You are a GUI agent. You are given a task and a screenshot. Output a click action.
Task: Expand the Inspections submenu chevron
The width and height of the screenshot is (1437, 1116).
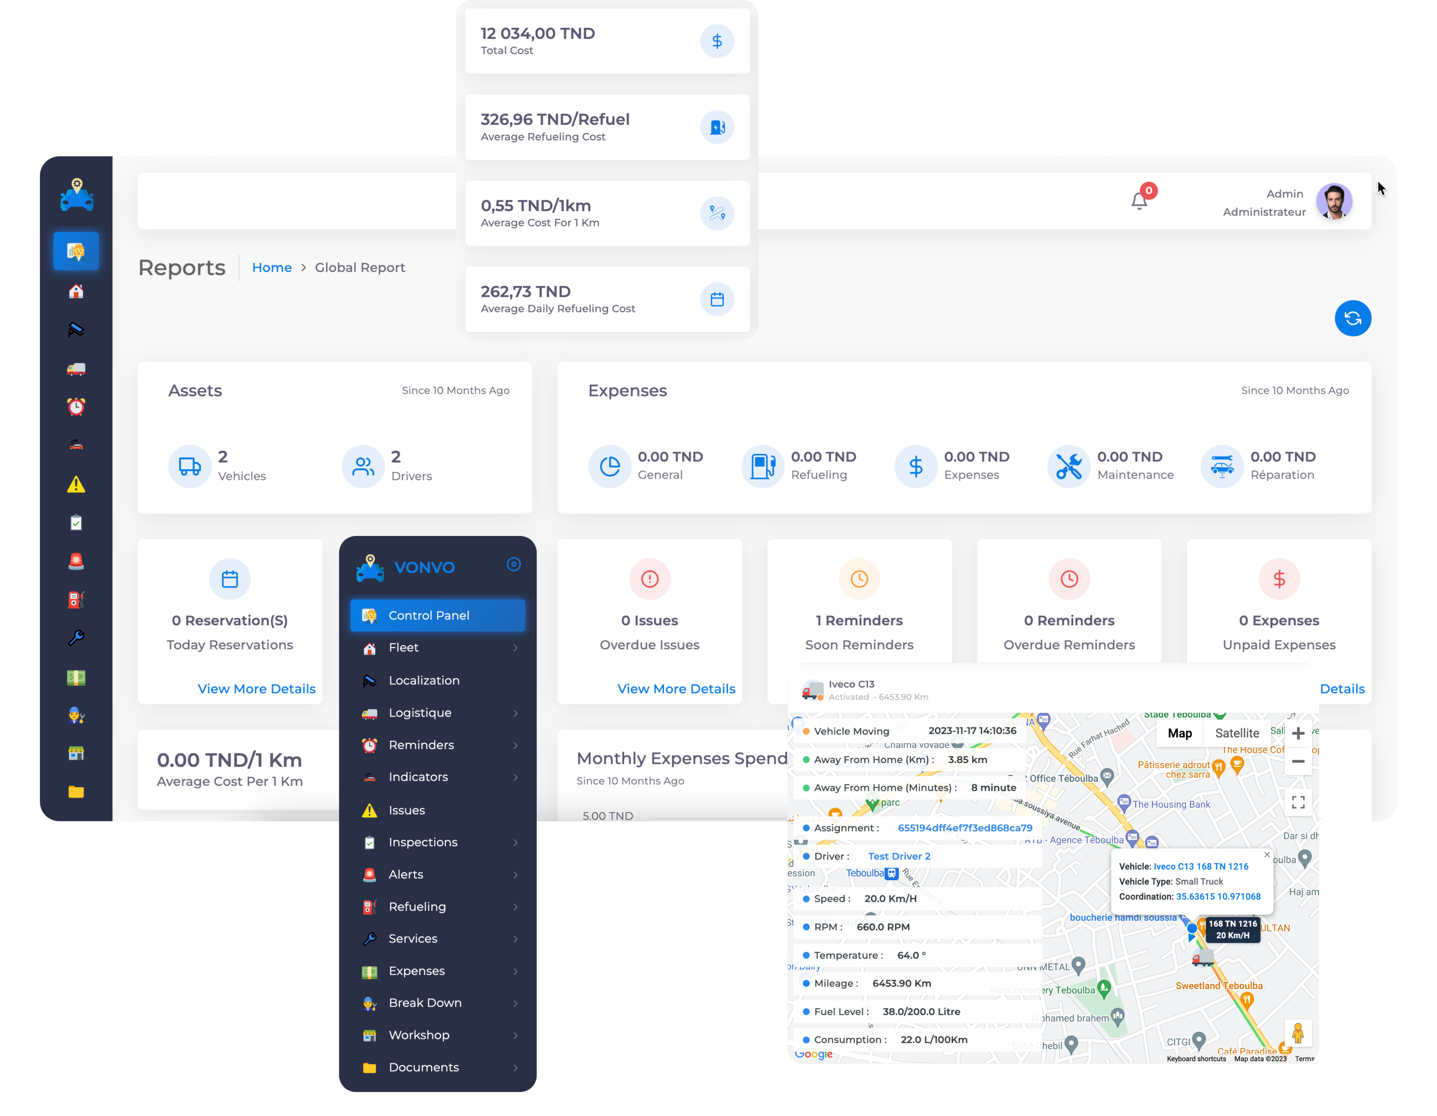tap(515, 842)
